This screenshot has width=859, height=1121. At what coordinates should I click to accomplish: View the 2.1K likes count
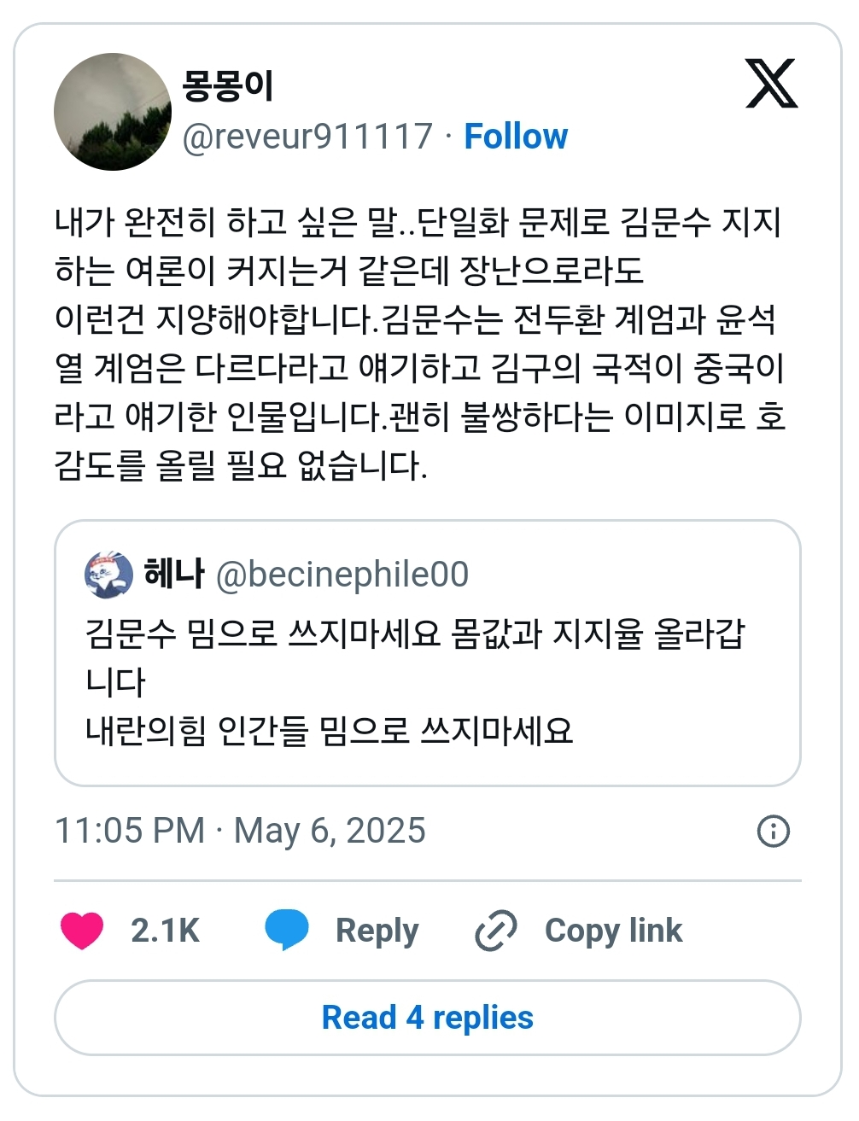pos(165,930)
